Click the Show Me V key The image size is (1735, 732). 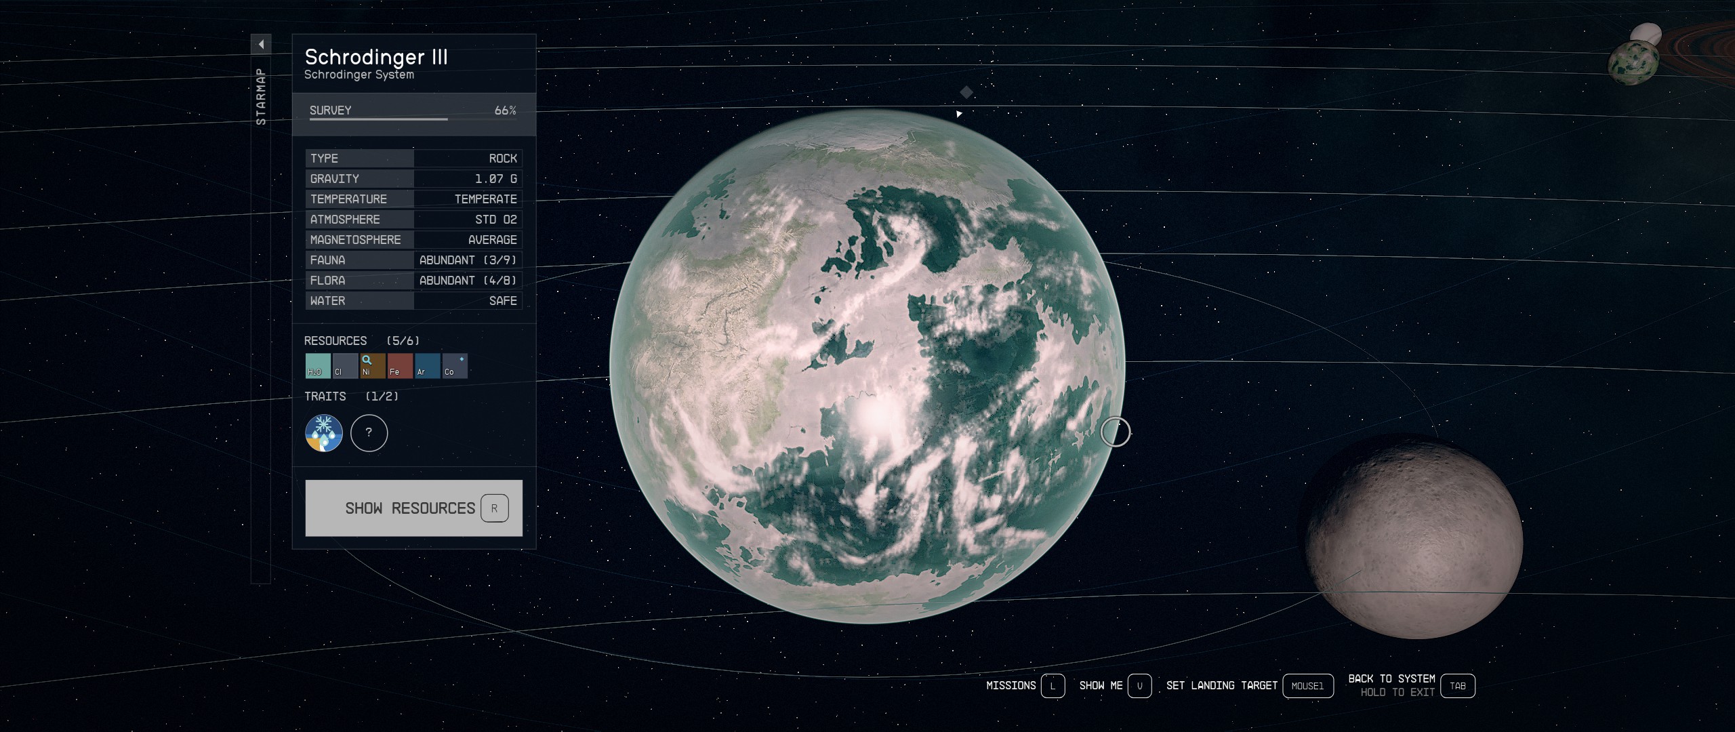(1139, 686)
